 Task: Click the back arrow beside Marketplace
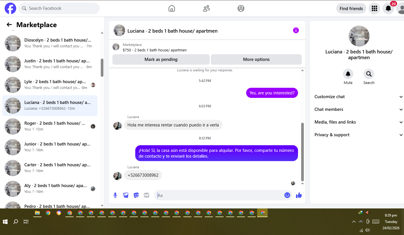(x=9, y=25)
